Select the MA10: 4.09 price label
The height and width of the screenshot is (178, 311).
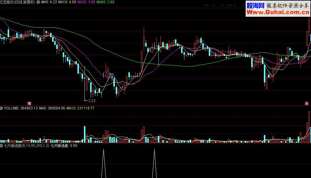click(67, 2)
